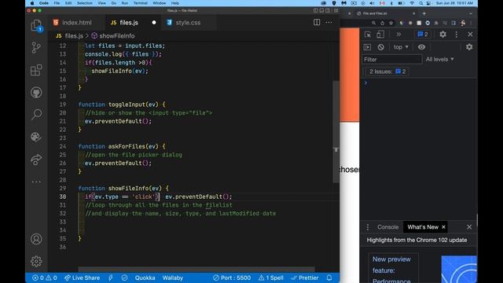Show errors and warnings in status bar
Image resolution: width=503 pixels, height=283 pixels.
click(45, 277)
